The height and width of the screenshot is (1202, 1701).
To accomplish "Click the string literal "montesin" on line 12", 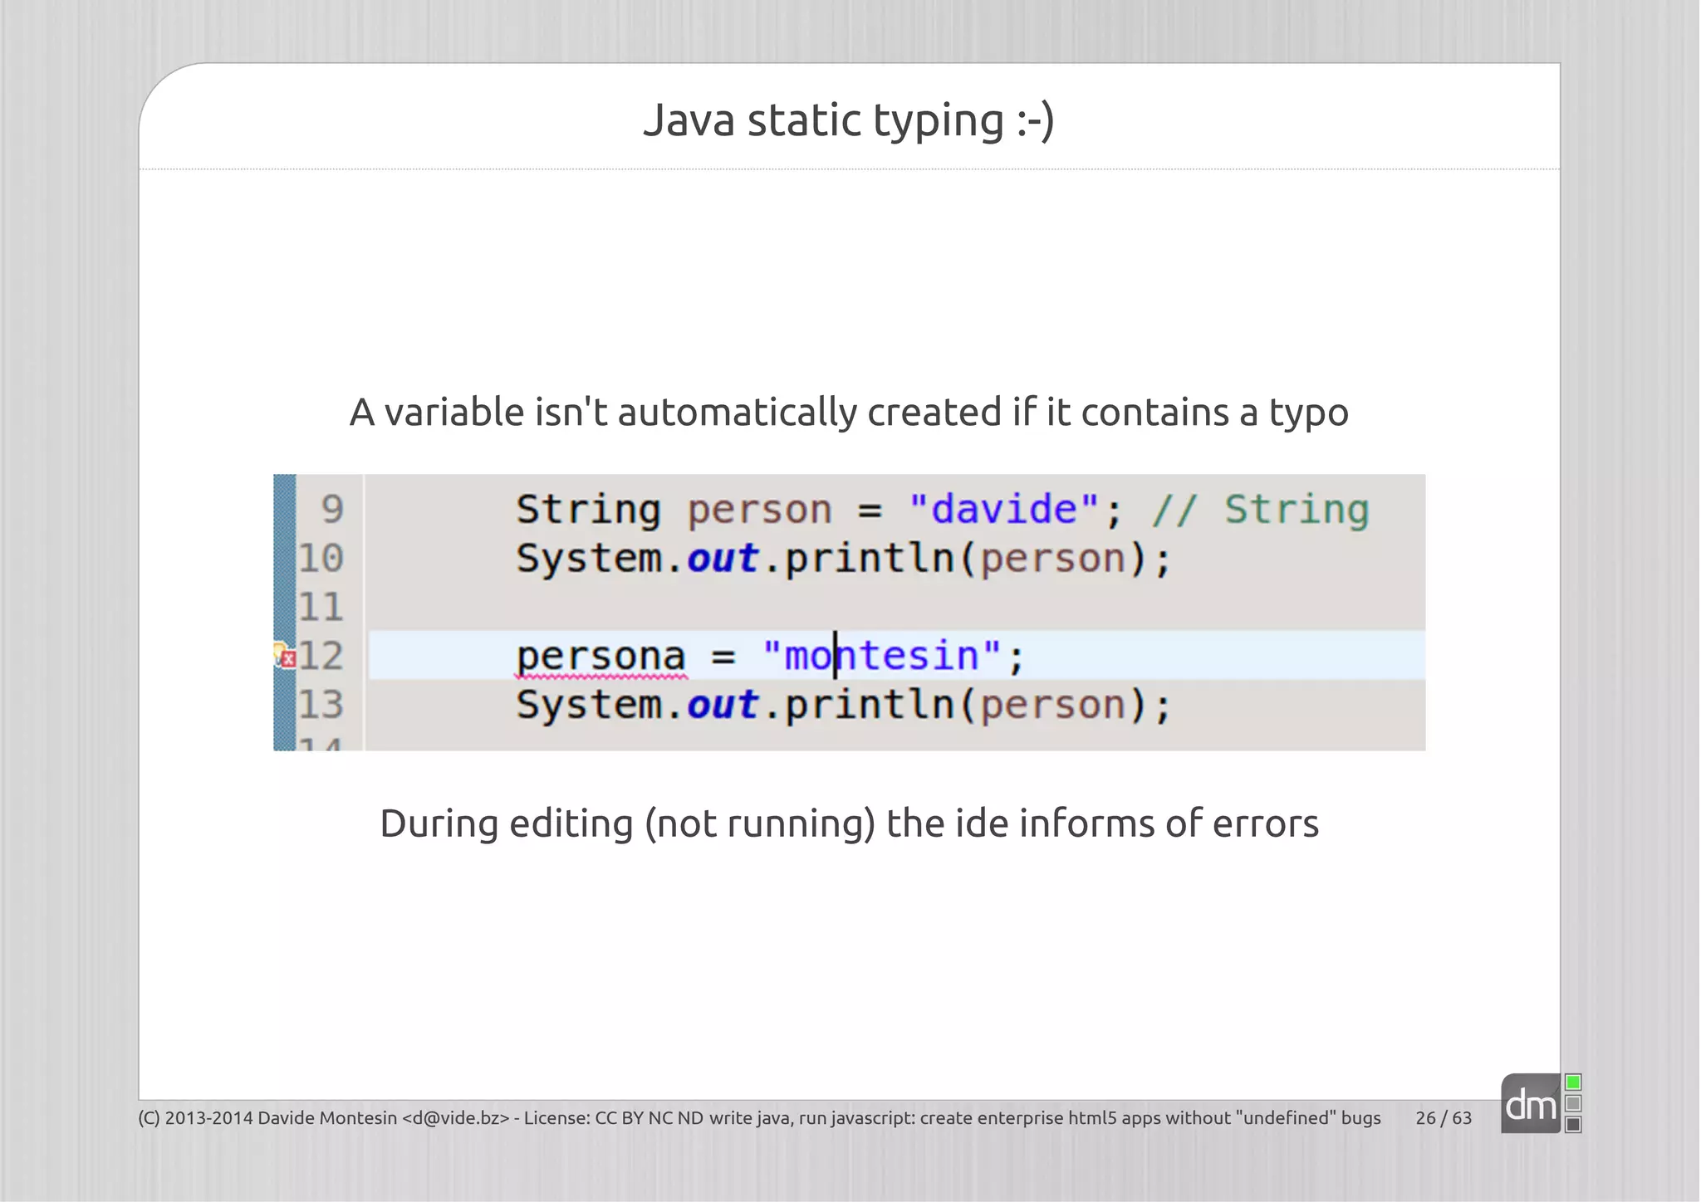I will pyautogui.click(x=883, y=656).
